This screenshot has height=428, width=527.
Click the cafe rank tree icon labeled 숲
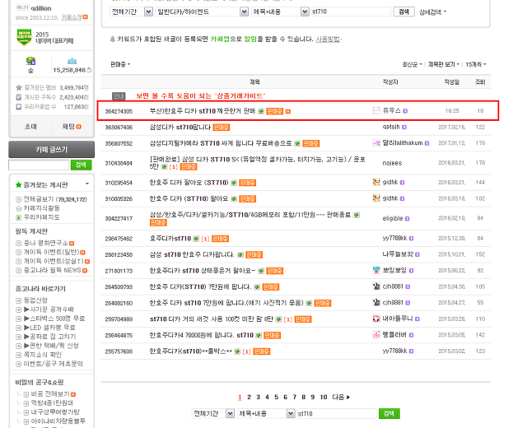[30, 61]
